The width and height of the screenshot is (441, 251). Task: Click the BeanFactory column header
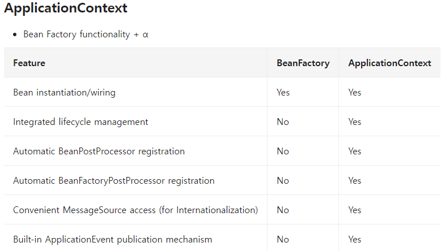(x=303, y=63)
